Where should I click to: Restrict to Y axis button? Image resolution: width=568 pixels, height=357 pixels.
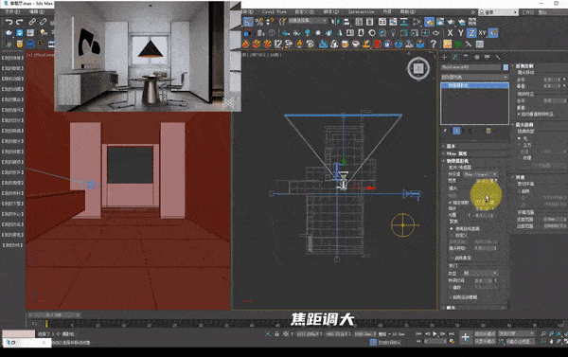click(461, 33)
